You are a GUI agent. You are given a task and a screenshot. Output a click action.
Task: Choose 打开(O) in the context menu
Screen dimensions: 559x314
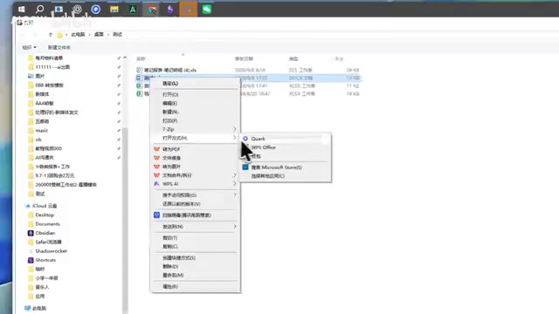[x=170, y=95]
